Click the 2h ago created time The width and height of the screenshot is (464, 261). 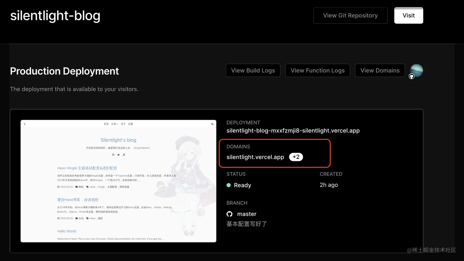(329, 185)
